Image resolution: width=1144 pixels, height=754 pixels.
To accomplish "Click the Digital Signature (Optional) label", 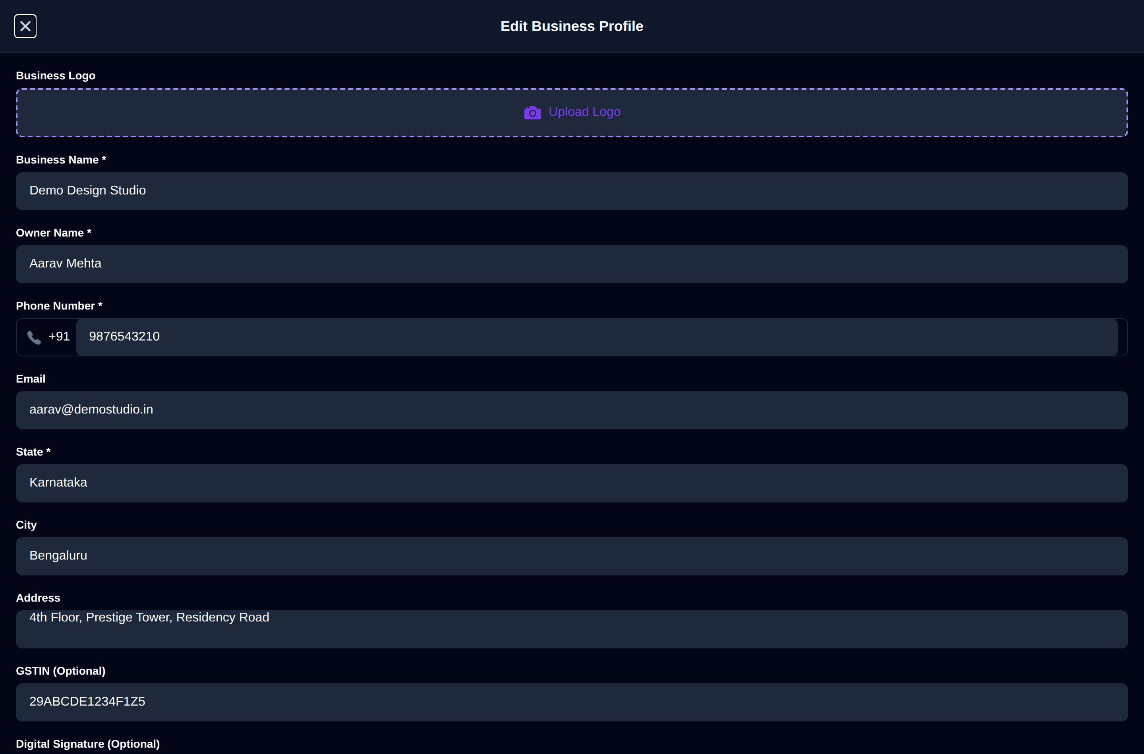I will tap(88, 744).
